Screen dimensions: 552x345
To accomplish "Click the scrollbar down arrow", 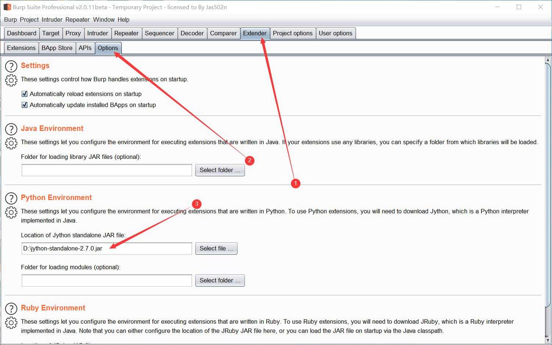I will [x=548, y=341].
